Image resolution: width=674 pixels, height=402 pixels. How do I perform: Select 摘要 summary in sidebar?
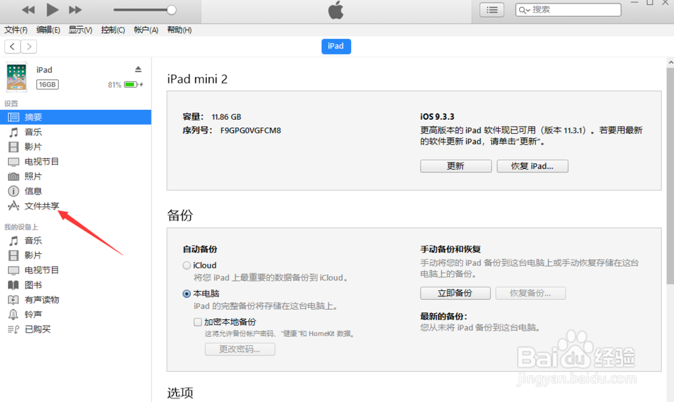[75, 117]
